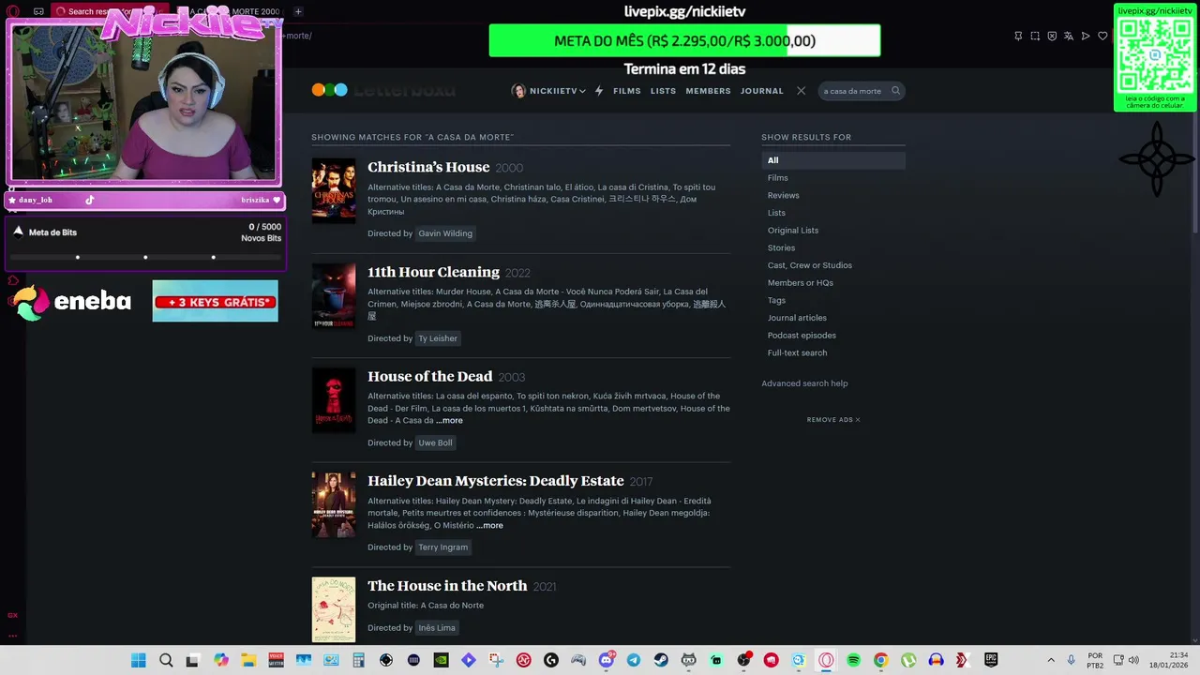Screen dimensions: 1200x675
Task: Filter results by Cast, Crew or Studios
Action: pos(810,265)
